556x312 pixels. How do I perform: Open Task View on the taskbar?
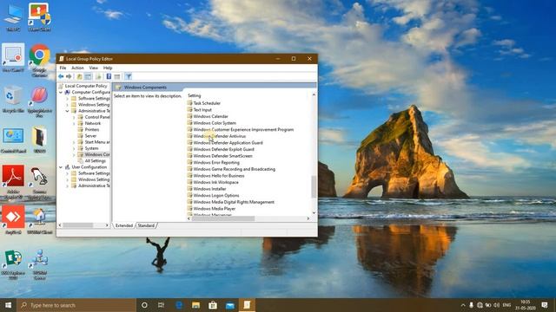(x=161, y=305)
